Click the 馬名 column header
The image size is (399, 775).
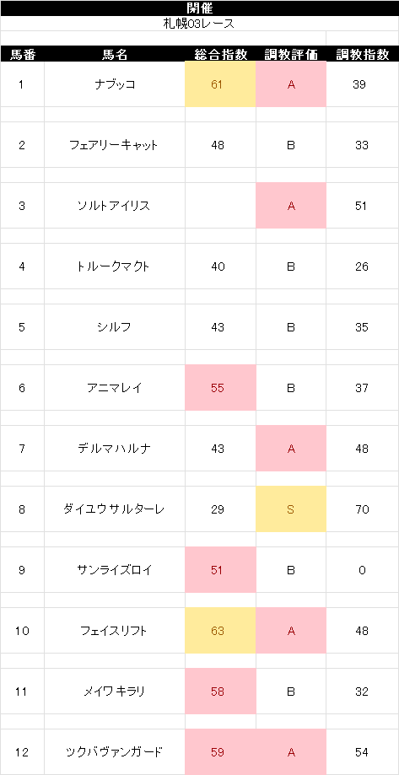pyautogui.click(x=115, y=54)
